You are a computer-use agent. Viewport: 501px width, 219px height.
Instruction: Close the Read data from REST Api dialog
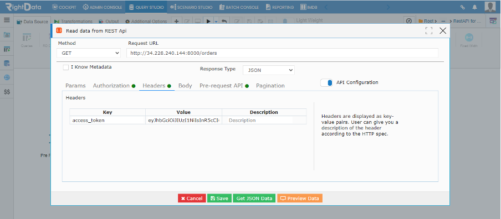443,30
